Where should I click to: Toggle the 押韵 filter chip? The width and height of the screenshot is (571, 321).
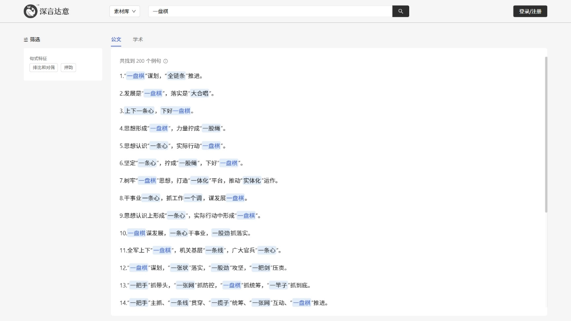68,68
